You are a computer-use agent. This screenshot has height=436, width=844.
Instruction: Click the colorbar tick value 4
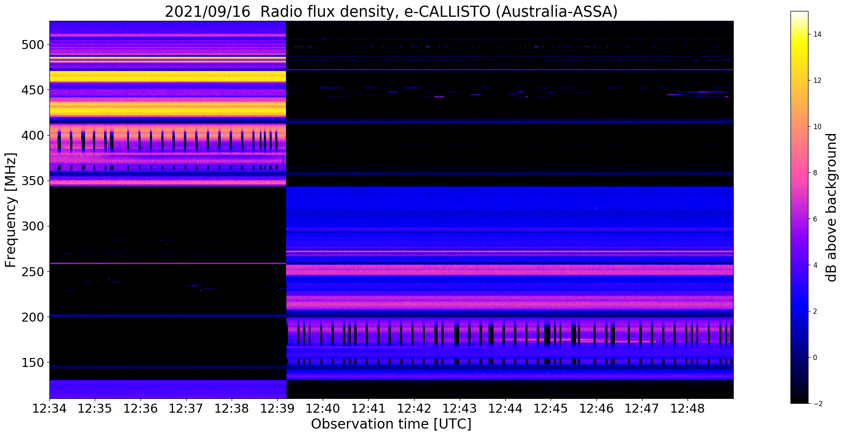tap(815, 265)
